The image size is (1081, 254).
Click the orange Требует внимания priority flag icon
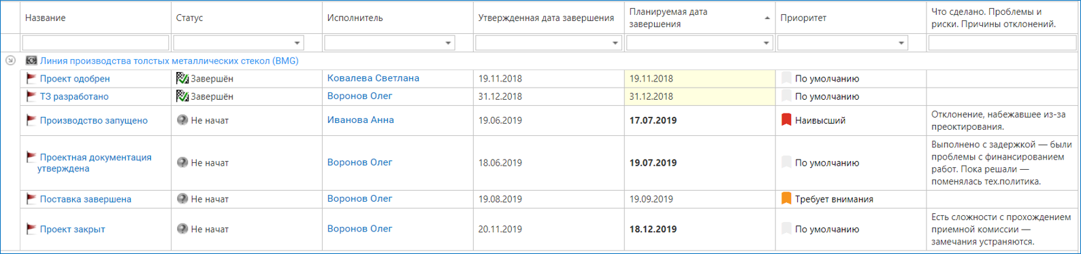click(786, 199)
